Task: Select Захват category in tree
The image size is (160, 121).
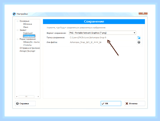Action: click(23, 30)
